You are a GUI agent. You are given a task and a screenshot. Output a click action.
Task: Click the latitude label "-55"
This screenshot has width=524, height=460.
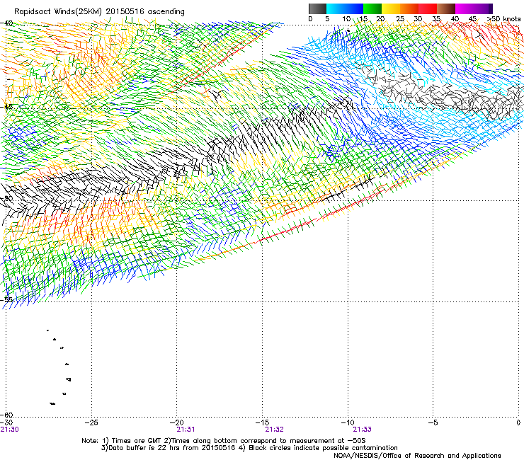[x=6, y=299]
